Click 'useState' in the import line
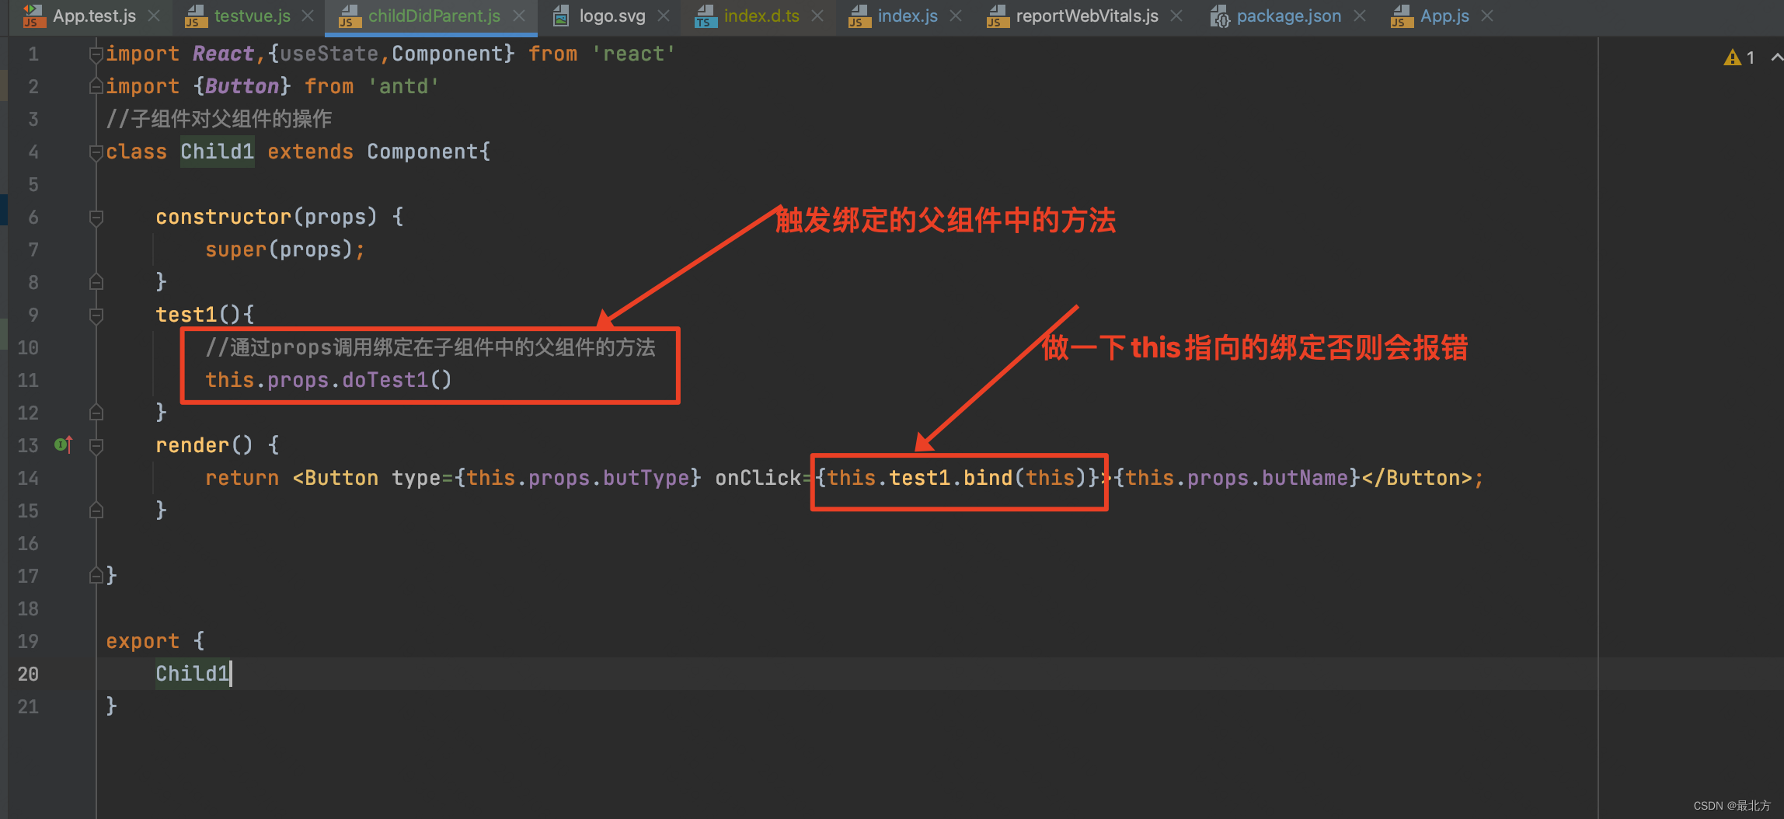 (329, 54)
